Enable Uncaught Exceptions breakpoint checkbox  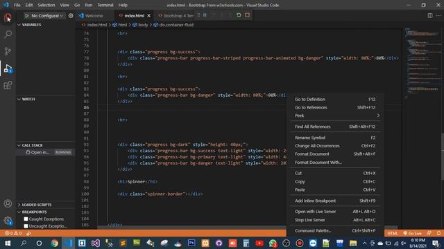26,226
